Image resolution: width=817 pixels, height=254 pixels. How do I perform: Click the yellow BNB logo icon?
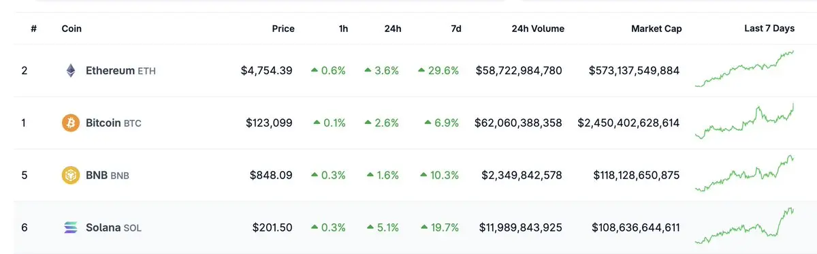[x=70, y=175]
